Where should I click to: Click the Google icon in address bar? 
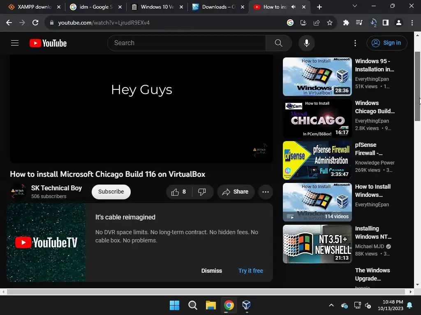[x=290, y=23]
